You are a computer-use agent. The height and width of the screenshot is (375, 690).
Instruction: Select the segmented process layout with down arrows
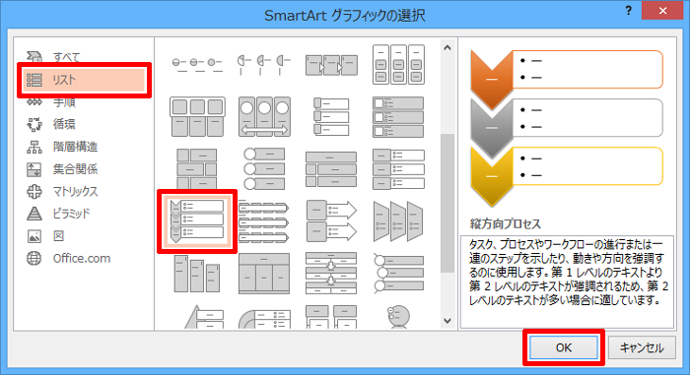(x=331, y=274)
